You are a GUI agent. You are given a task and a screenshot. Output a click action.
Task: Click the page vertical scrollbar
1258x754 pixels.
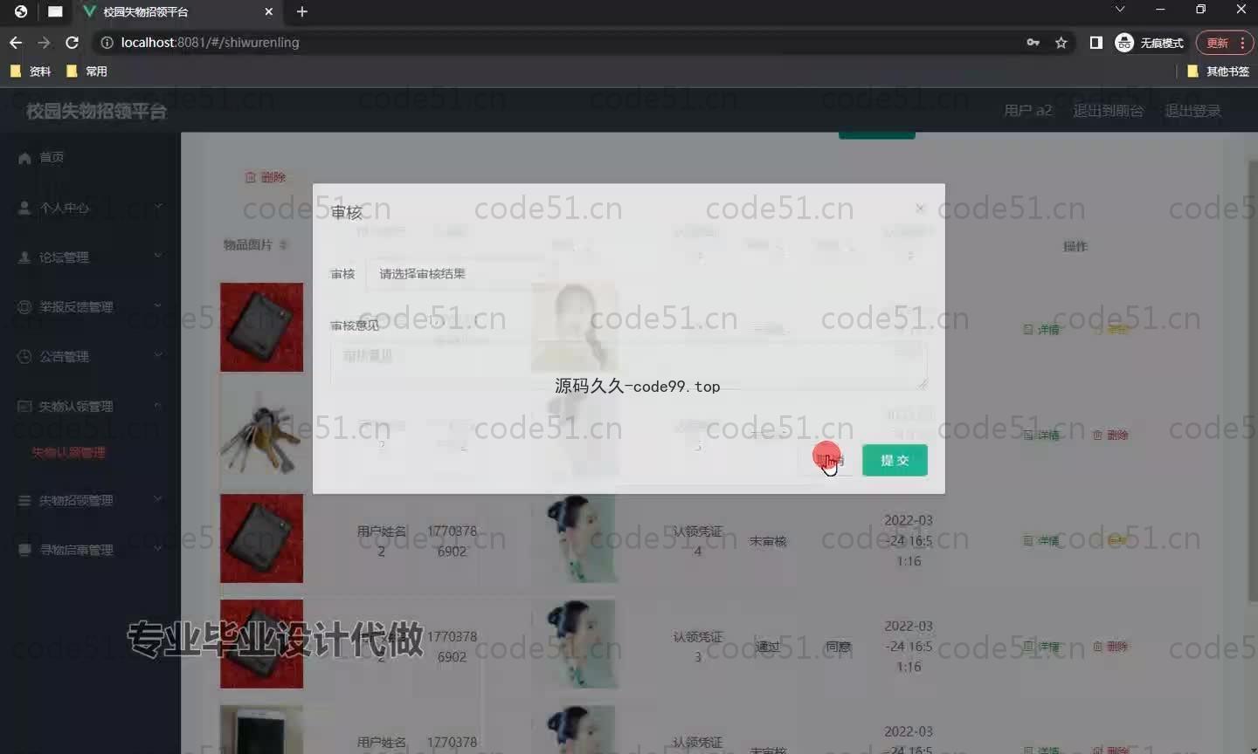1252,380
